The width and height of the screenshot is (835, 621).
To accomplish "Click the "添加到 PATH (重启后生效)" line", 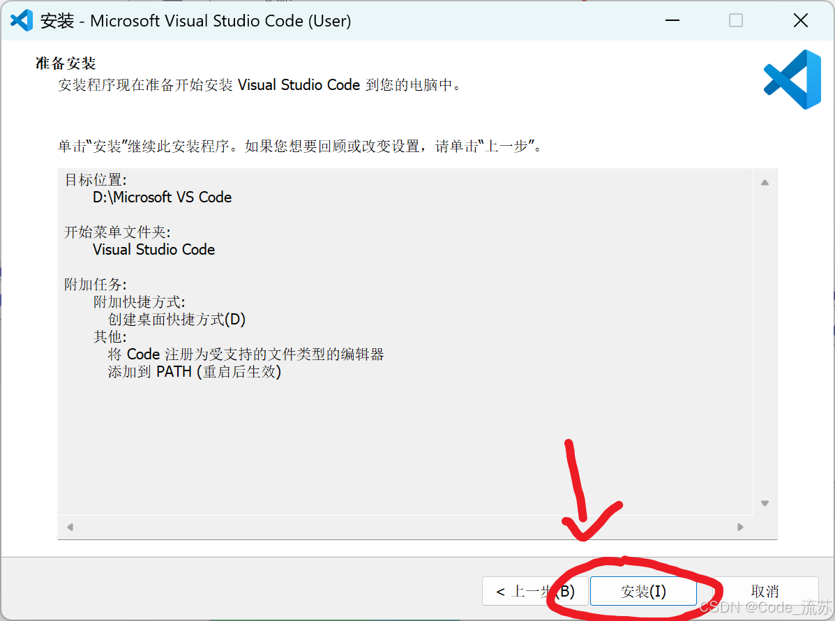I will (195, 372).
